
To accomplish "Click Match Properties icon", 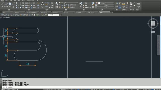I will (93, 5).
